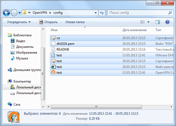Screen dimensions: 176x126
Task: Click the disabled Forward arrow button
Action: [x=14, y=13]
